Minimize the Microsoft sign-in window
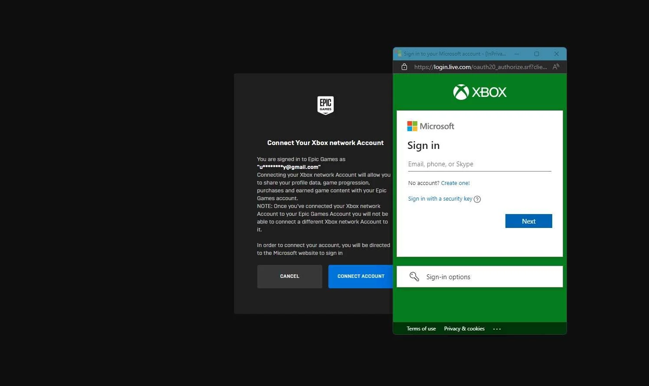The height and width of the screenshot is (386, 649). click(x=517, y=54)
